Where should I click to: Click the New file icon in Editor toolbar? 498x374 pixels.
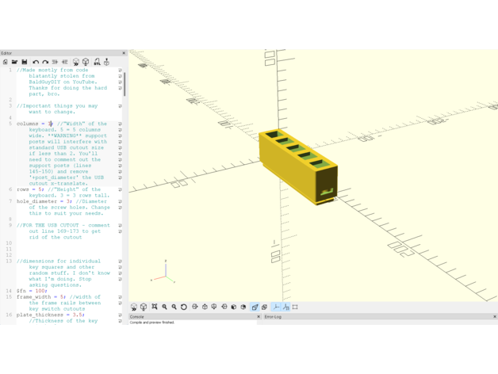click(6, 62)
